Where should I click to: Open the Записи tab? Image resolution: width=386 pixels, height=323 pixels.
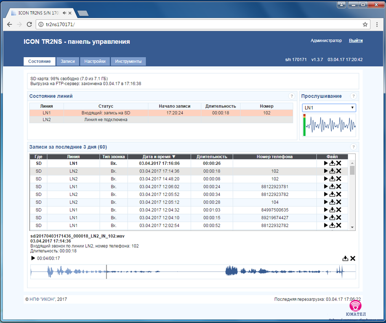68,61
